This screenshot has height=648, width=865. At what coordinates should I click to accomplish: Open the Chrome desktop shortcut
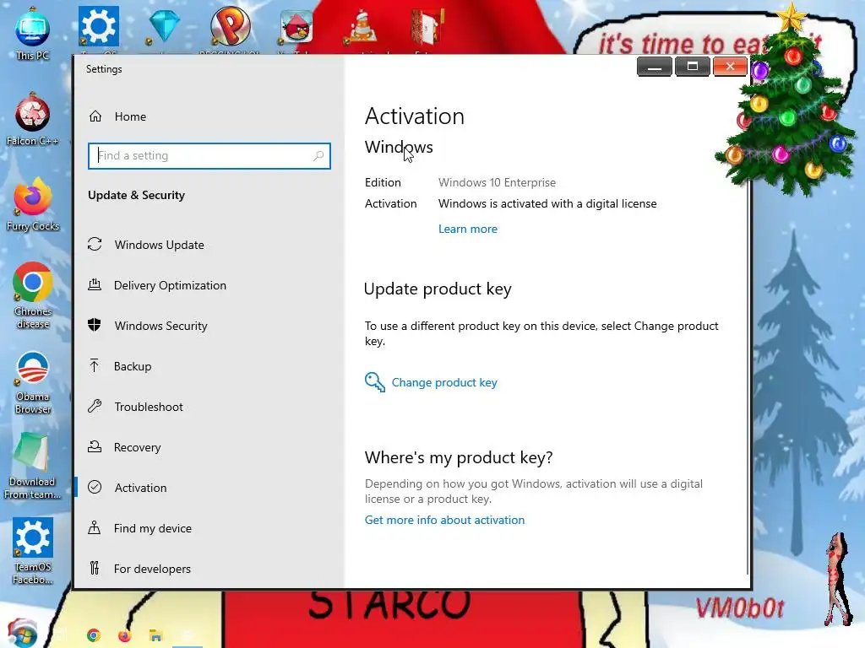tap(33, 296)
